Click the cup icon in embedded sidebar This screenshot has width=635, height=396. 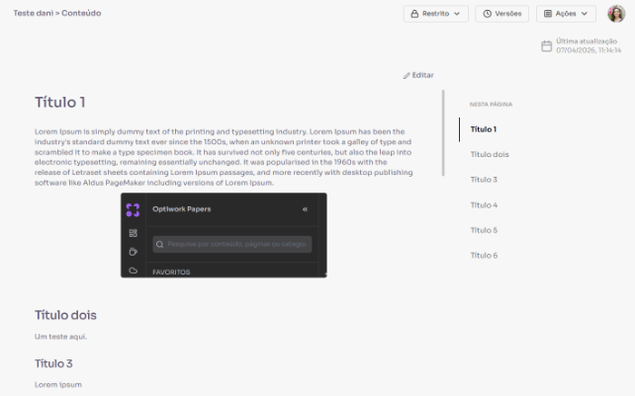point(133,252)
